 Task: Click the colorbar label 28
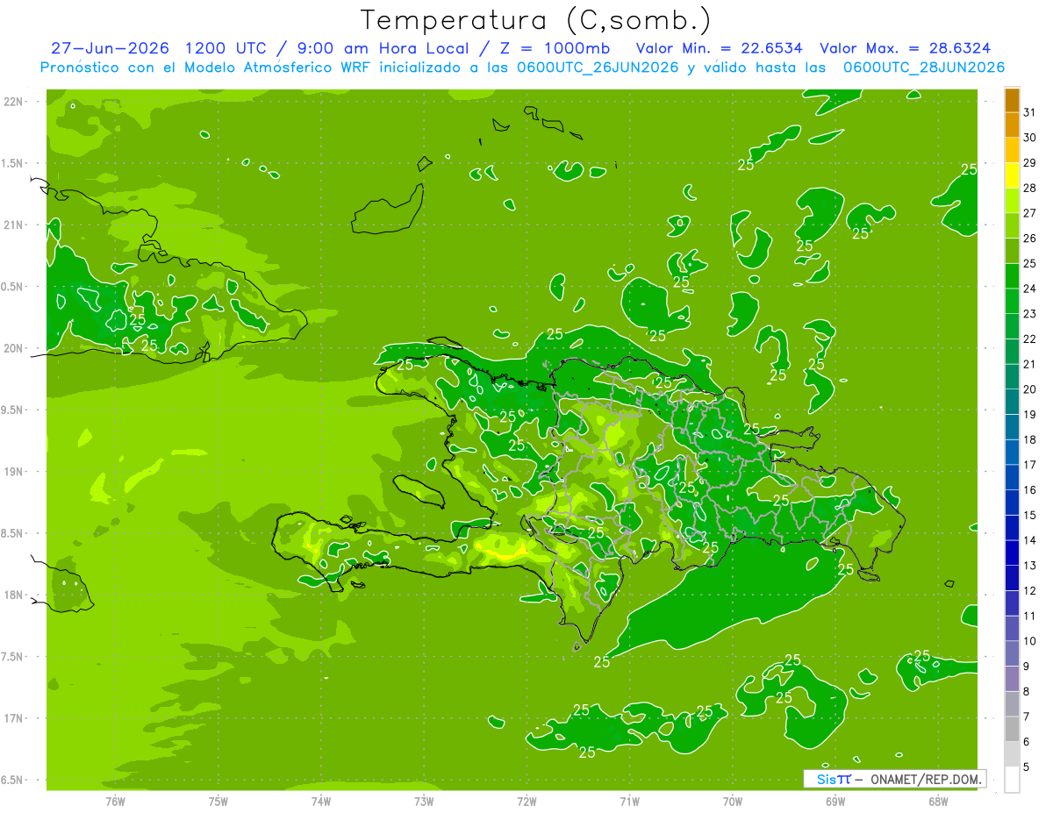(x=1029, y=188)
